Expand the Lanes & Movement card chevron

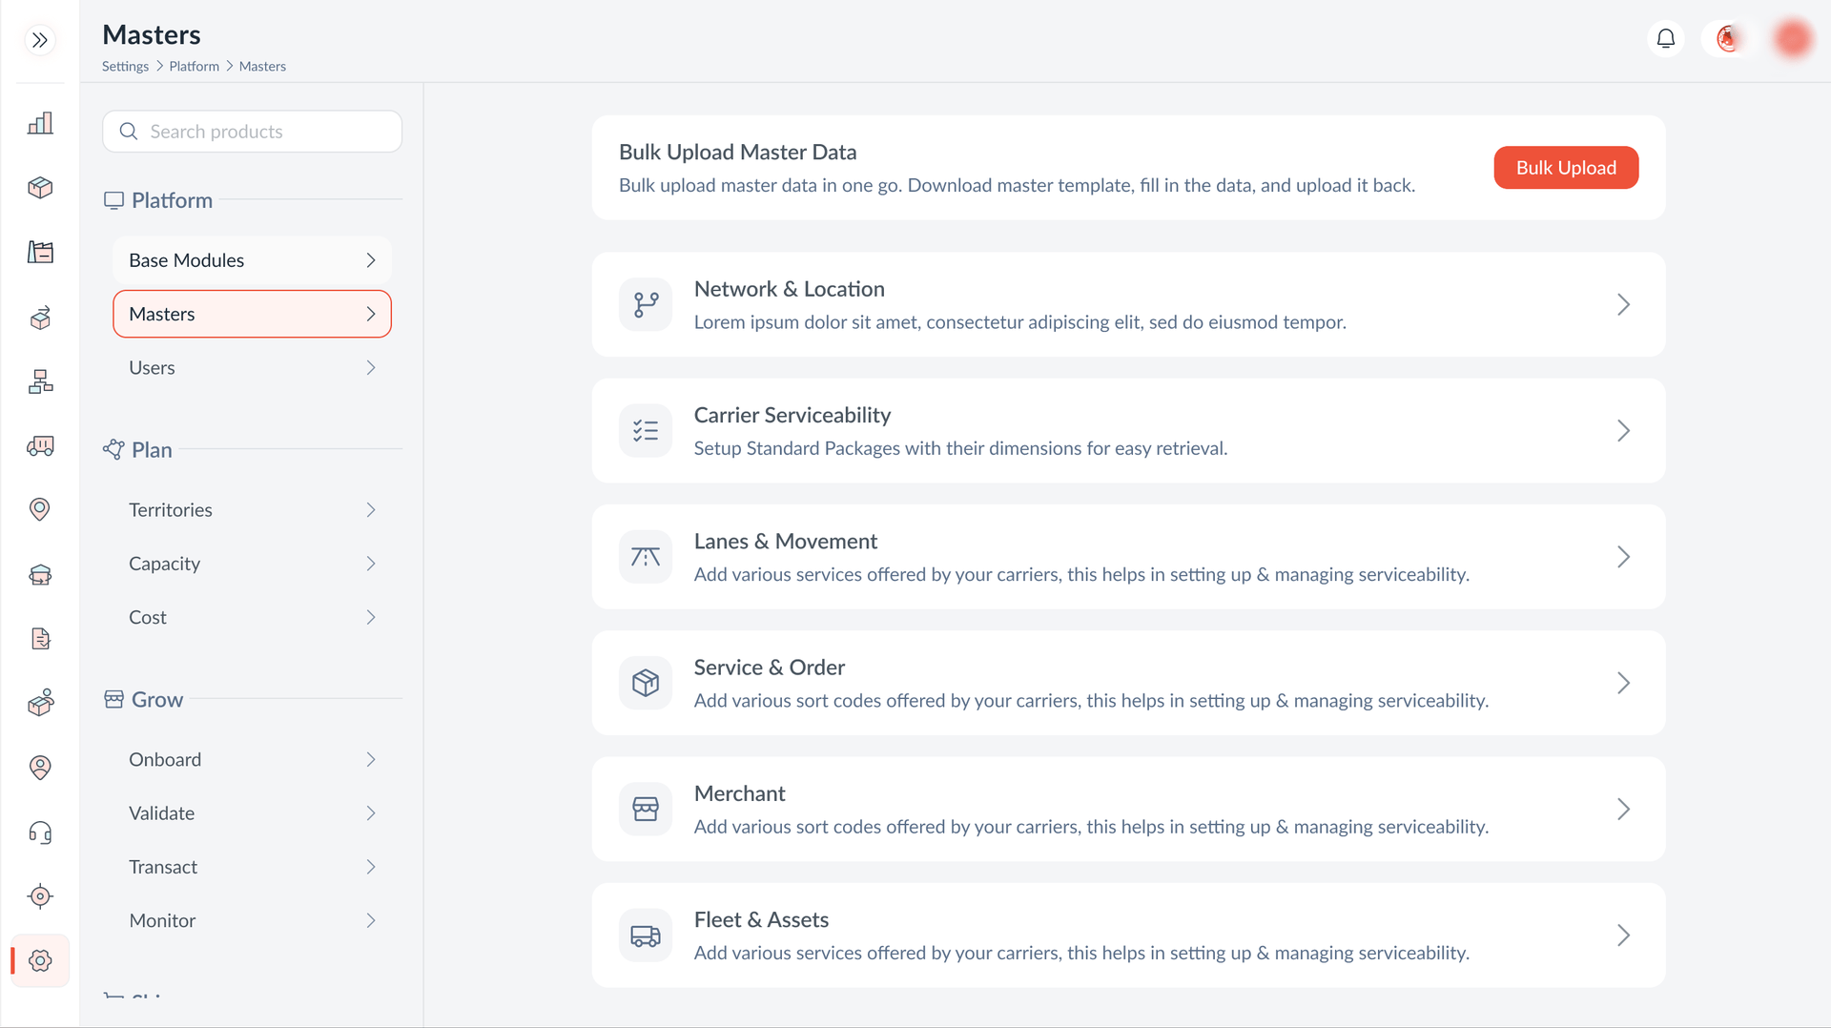coord(1623,557)
